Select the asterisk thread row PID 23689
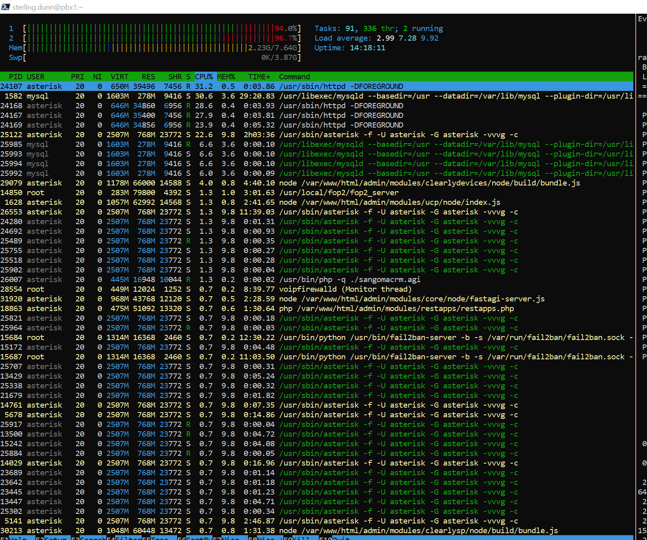This screenshot has height=540, width=647. pyautogui.click(x=316, y=472)
